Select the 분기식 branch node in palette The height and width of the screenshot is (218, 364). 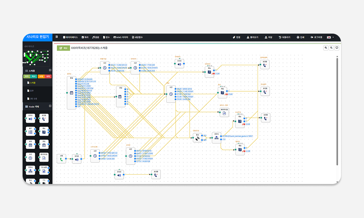point(30,170)
